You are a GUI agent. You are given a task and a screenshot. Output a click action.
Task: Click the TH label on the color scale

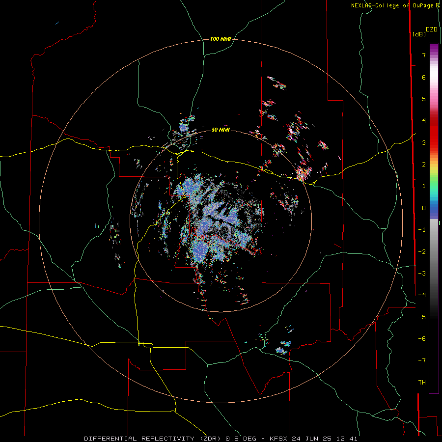tap(422, 383)
